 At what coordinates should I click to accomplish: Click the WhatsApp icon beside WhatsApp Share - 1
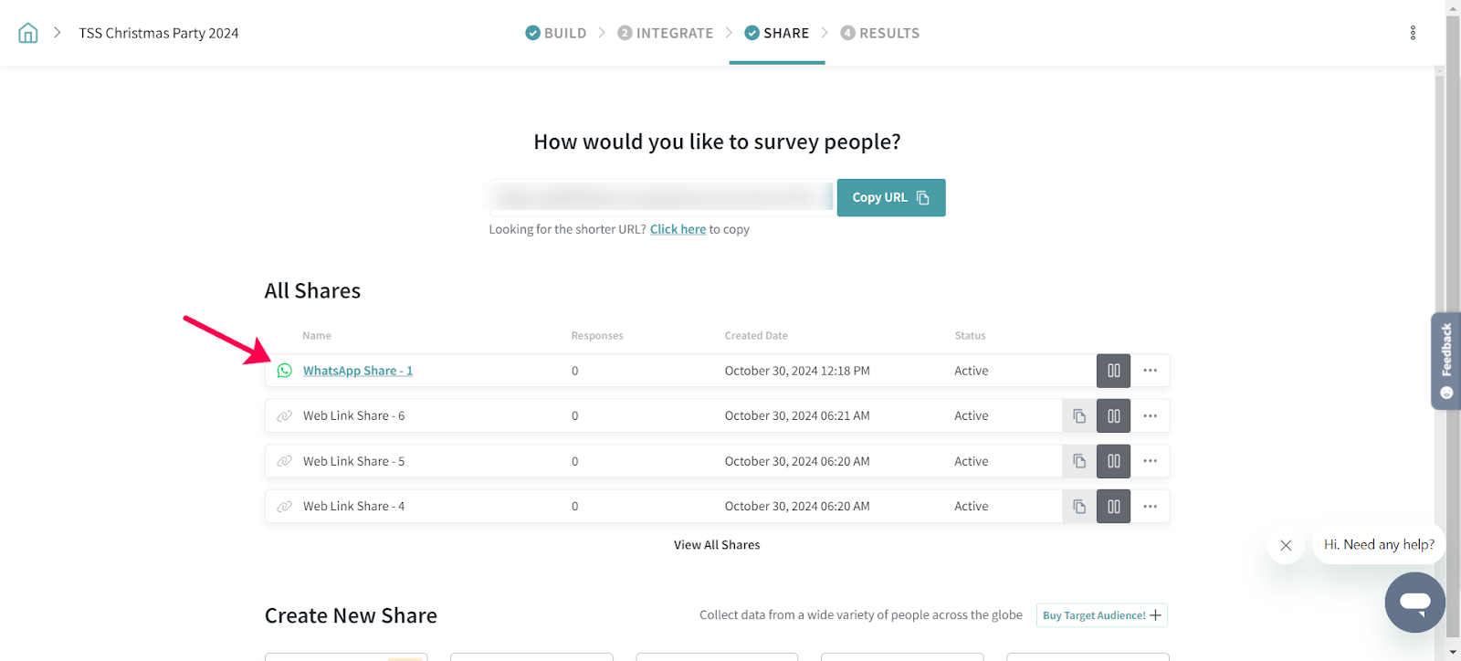(285, 371)
